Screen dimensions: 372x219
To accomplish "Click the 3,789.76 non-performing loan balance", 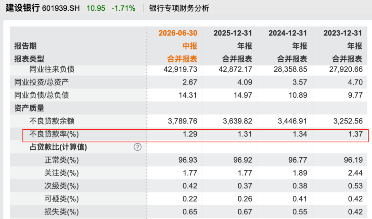I will pyautogui.click(x=183, y=121).
